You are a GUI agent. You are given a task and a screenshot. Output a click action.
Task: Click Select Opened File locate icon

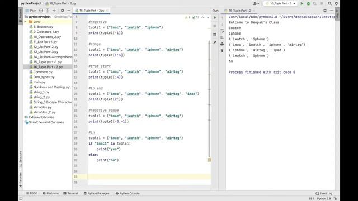[41, 11]
